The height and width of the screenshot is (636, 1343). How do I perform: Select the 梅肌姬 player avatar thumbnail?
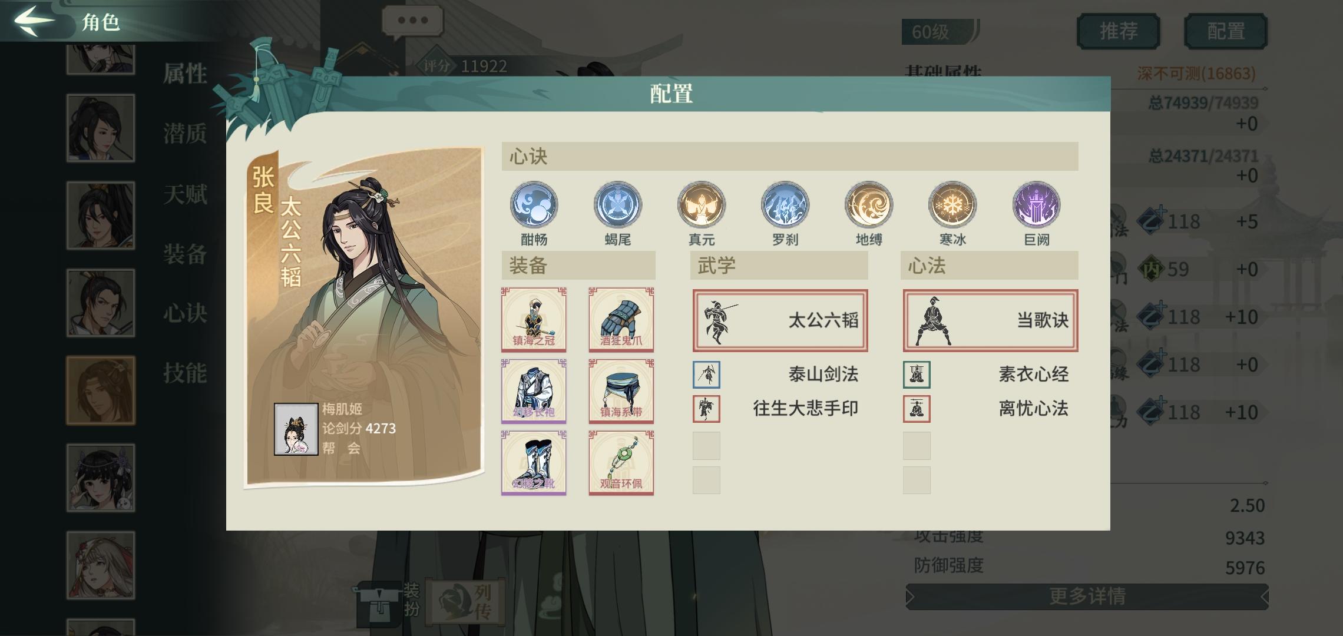(296, 429)
